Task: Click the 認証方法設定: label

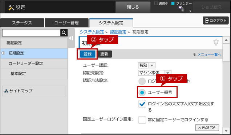Action: point(96,80)
